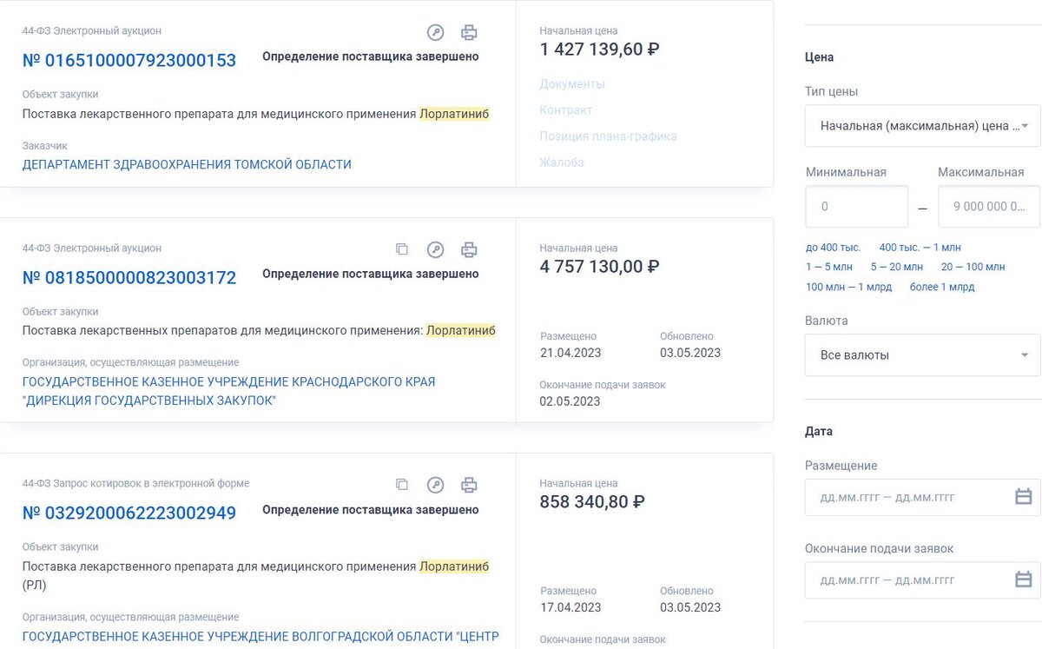Click the key icon on the first auction card
Image resolution: width=1042 pixels, height=649 pixels.
(x=435, y=30)
